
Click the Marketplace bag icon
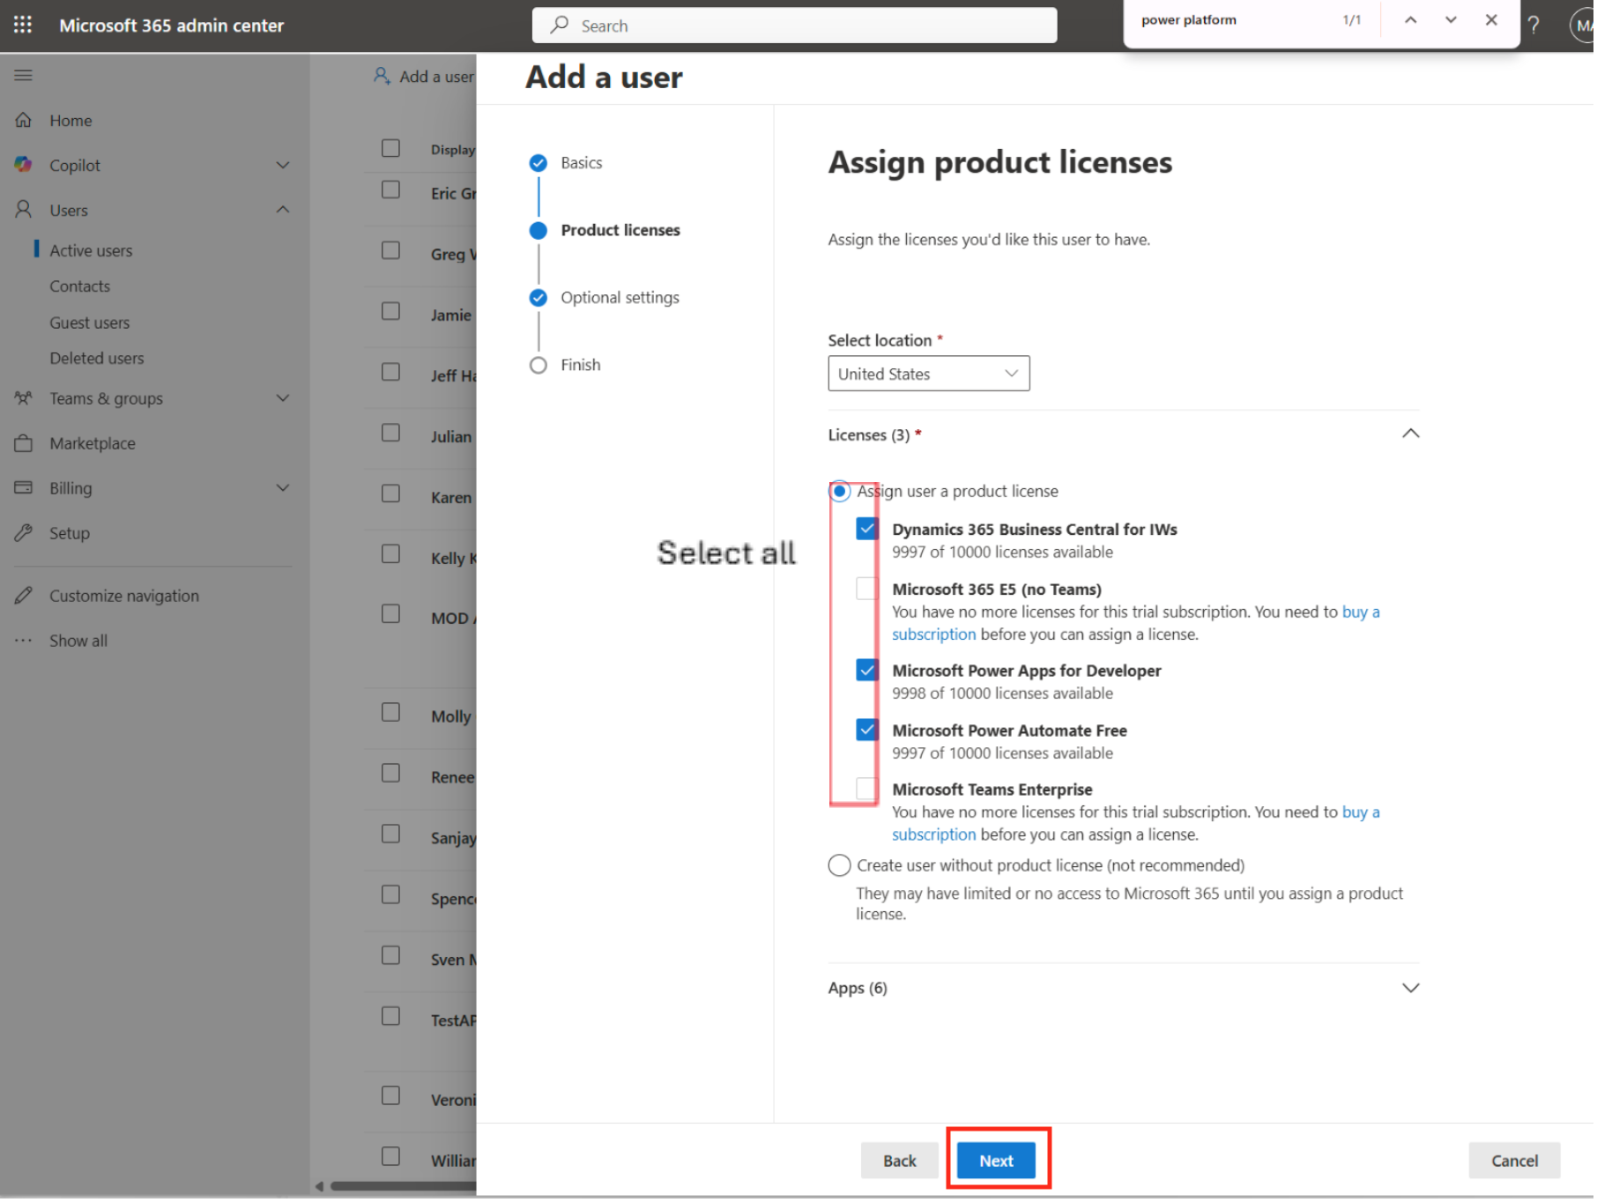click(x=24, y=444)
